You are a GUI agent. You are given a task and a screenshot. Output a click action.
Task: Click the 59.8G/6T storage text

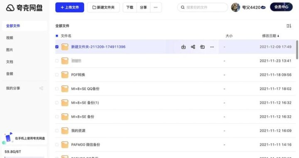coord(13,152)
